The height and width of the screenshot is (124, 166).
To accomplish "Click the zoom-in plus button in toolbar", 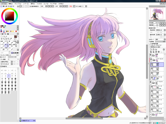I will [x=51, y=6].
